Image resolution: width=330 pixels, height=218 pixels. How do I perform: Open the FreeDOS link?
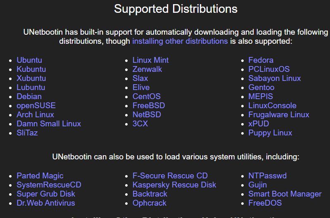click(265, 203)
